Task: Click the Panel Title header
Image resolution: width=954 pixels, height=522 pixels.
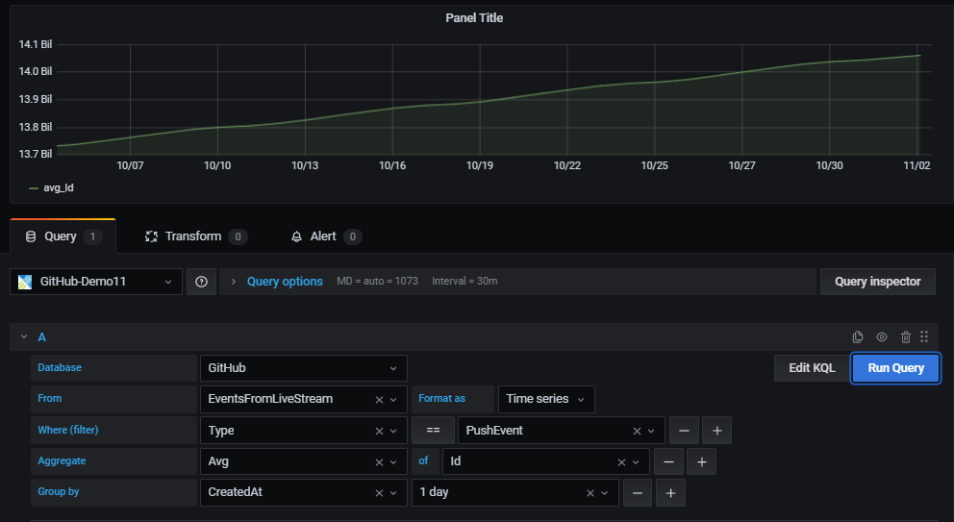Action: point(474,18)
